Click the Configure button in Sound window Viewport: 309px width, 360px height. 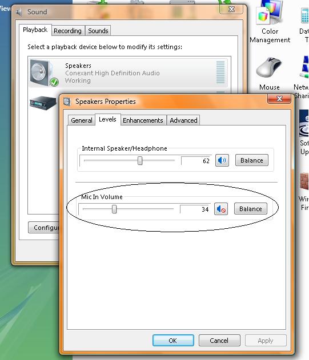tap(43, 228)
